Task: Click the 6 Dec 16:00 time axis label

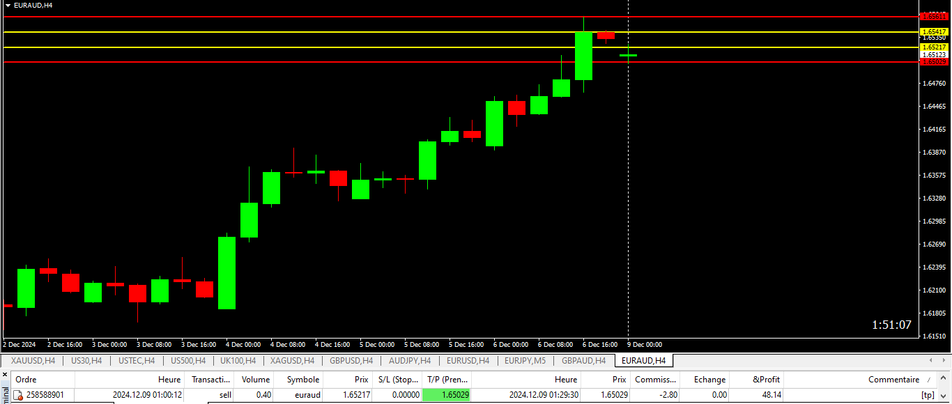Action: [x=600, y=345]
